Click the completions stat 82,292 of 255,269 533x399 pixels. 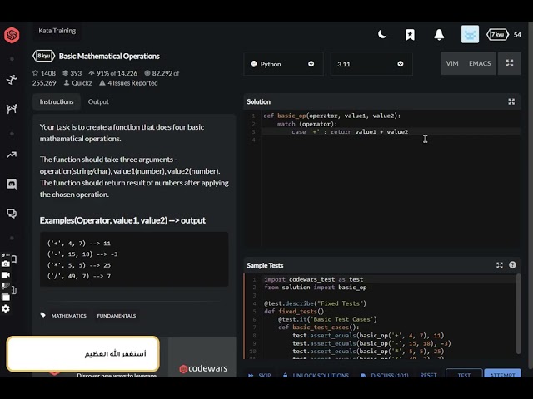pos(106,78)
